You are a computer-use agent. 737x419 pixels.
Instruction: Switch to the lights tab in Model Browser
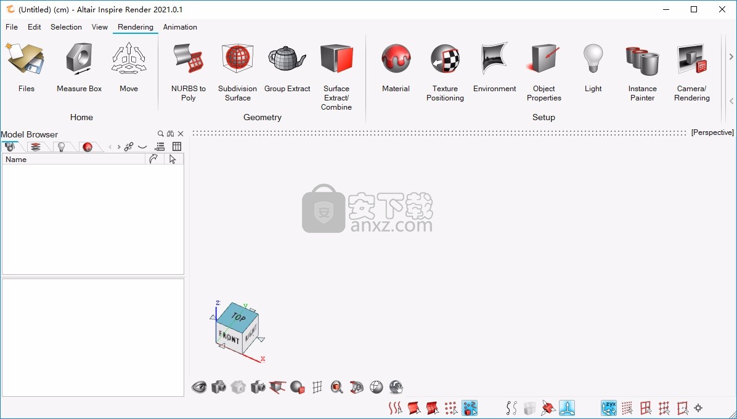61,147
